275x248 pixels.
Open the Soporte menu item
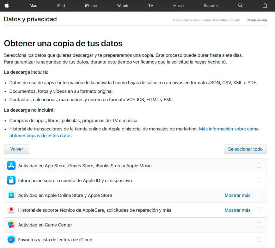[211, 6]
